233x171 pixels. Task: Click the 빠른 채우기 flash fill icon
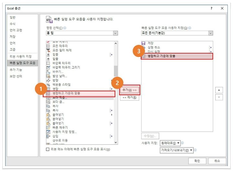(48, 128)
